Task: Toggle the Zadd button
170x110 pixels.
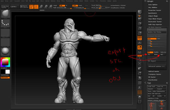Action: tap(75, 5)
